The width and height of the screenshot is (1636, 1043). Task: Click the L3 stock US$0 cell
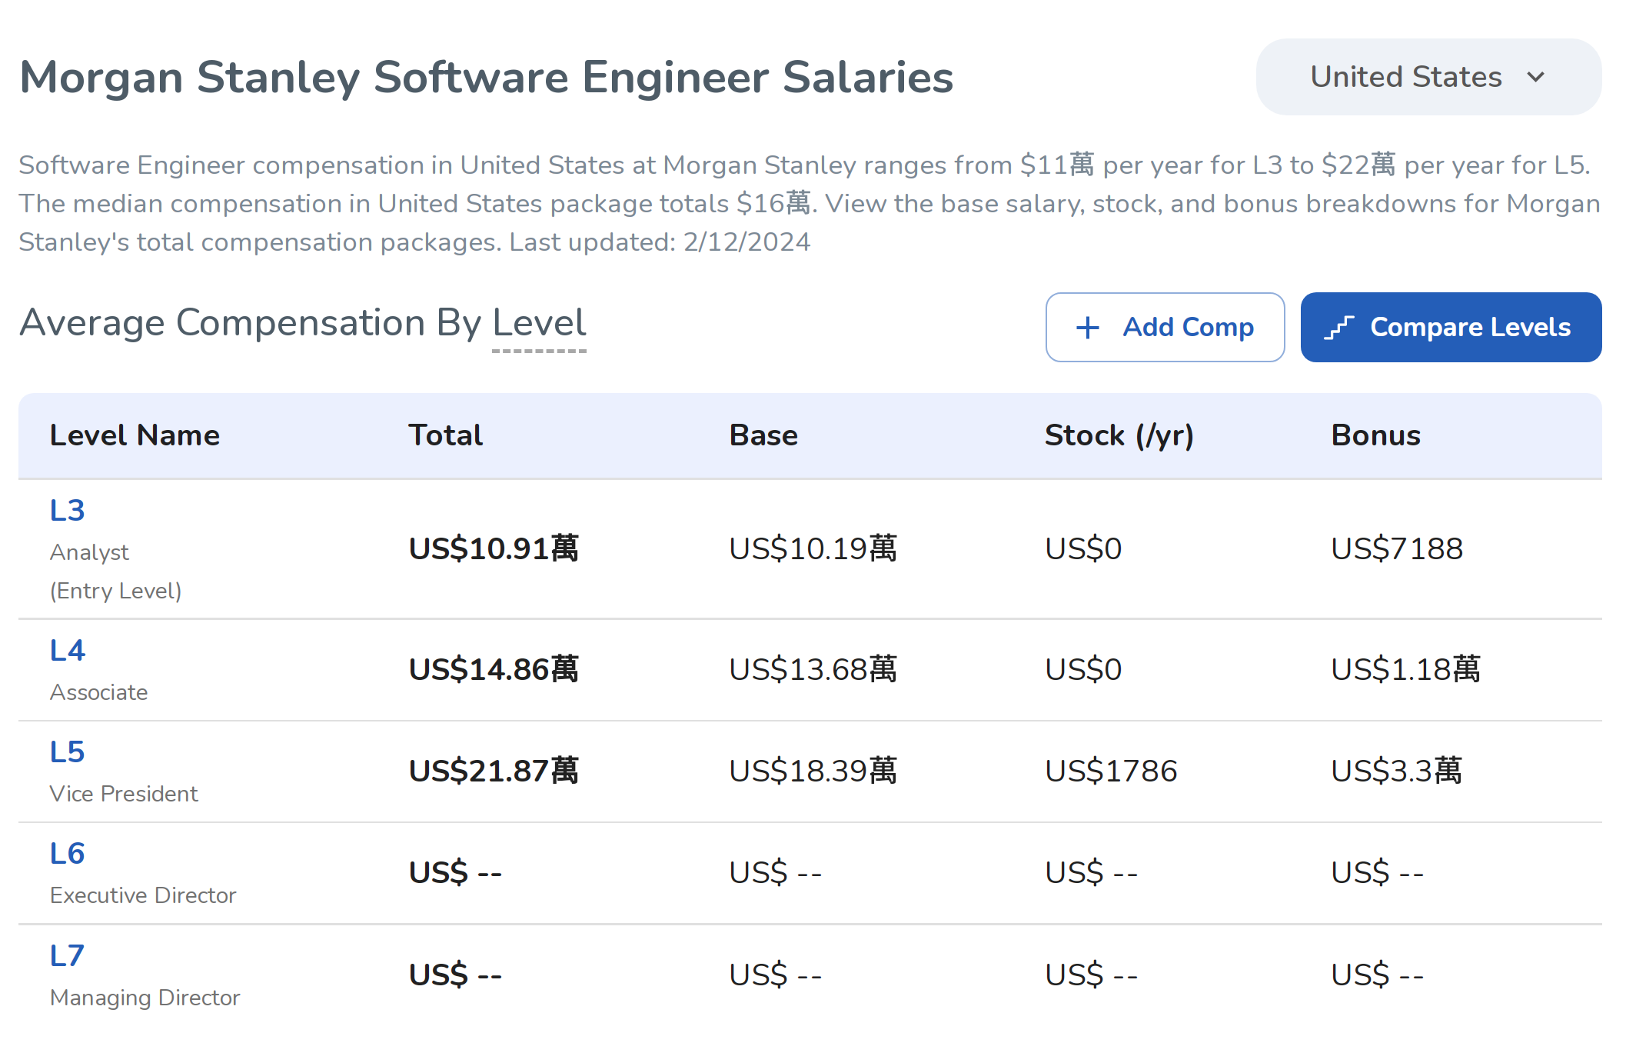(1083, 548)
